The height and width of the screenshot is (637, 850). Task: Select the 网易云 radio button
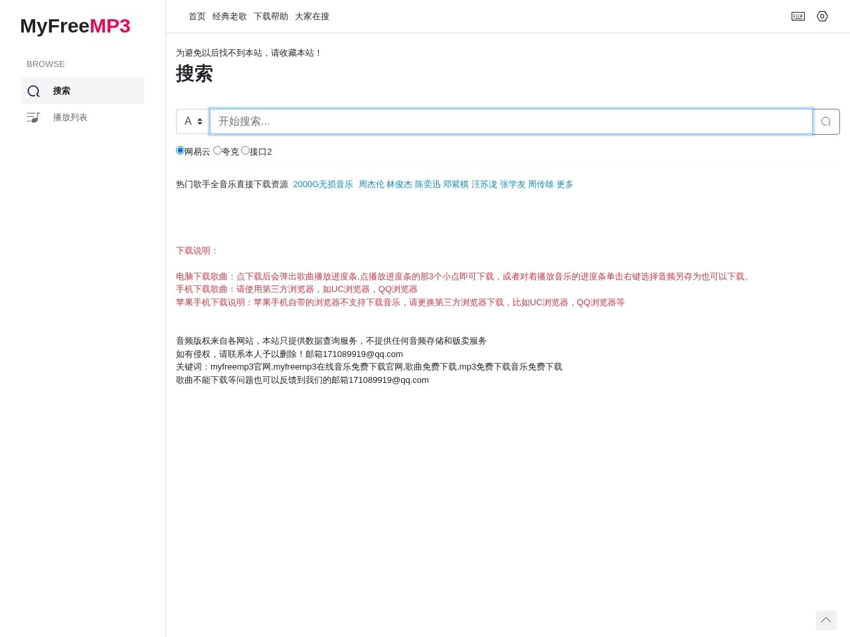tap(180, 151)
